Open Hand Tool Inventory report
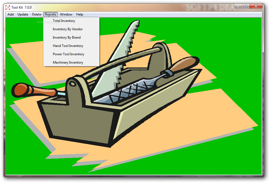 tap(71, 46)
